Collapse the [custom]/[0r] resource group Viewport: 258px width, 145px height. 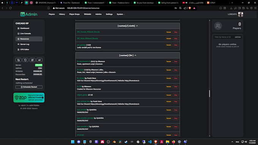coord(127,56)
